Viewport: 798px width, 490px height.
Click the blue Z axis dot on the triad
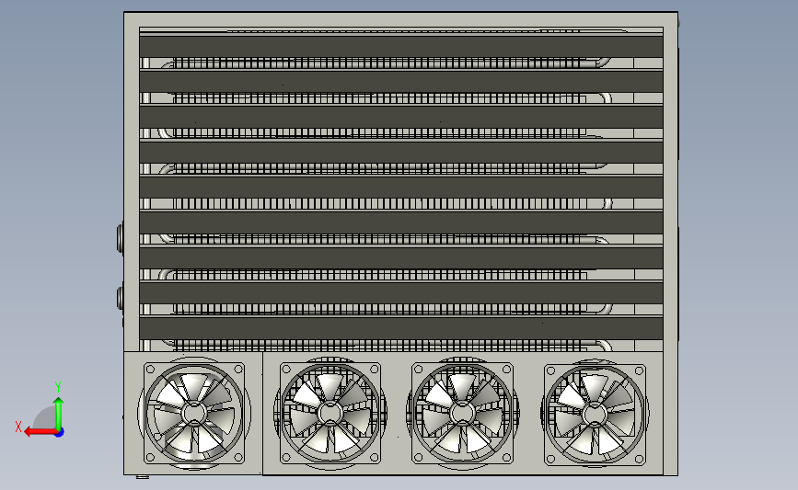(60, 433)
